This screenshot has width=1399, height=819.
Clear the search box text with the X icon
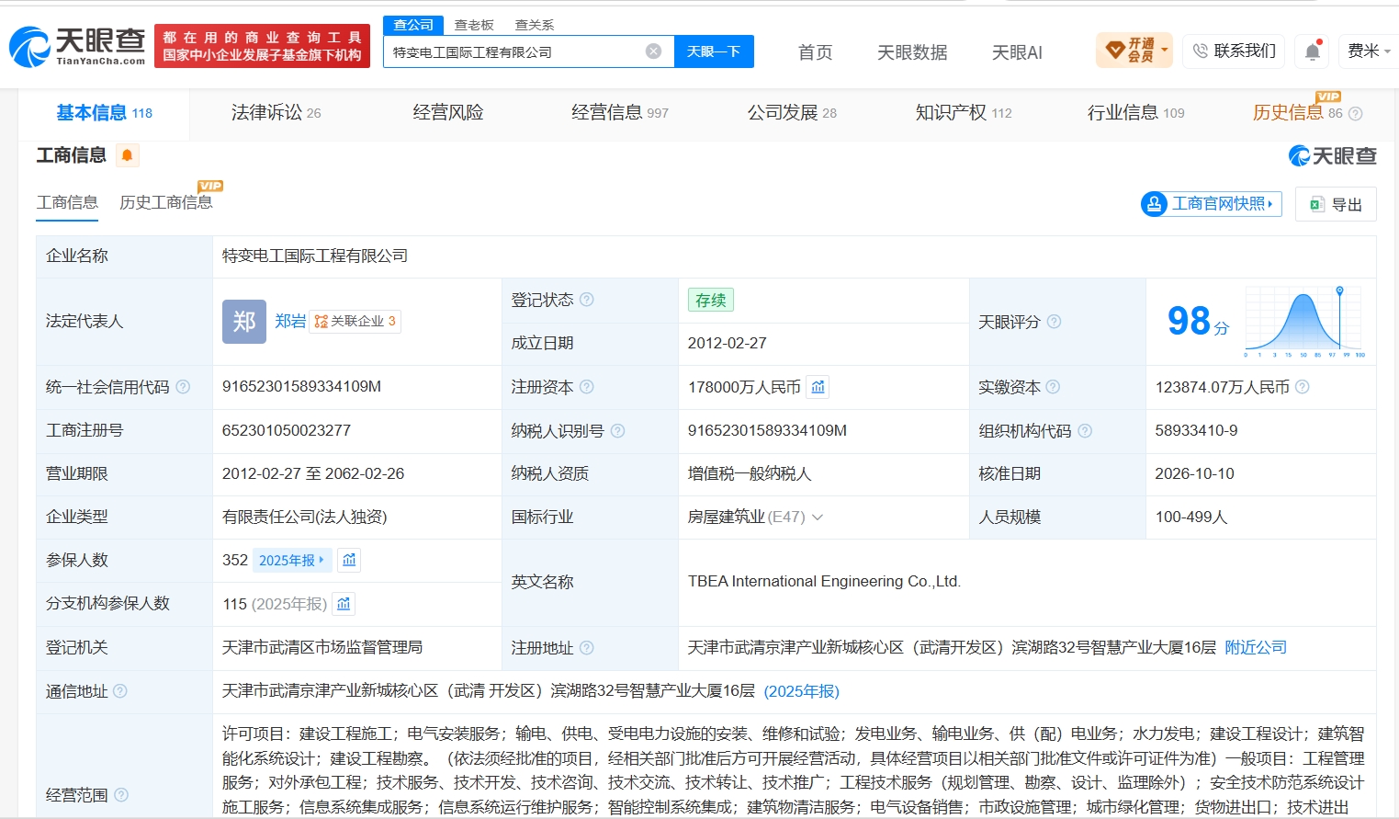coord(653,51)
